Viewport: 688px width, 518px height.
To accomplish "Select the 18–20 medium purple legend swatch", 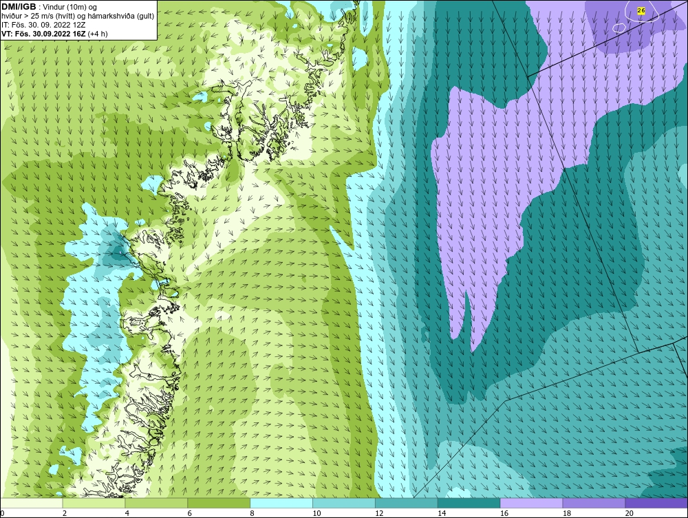I will point(594,503).
